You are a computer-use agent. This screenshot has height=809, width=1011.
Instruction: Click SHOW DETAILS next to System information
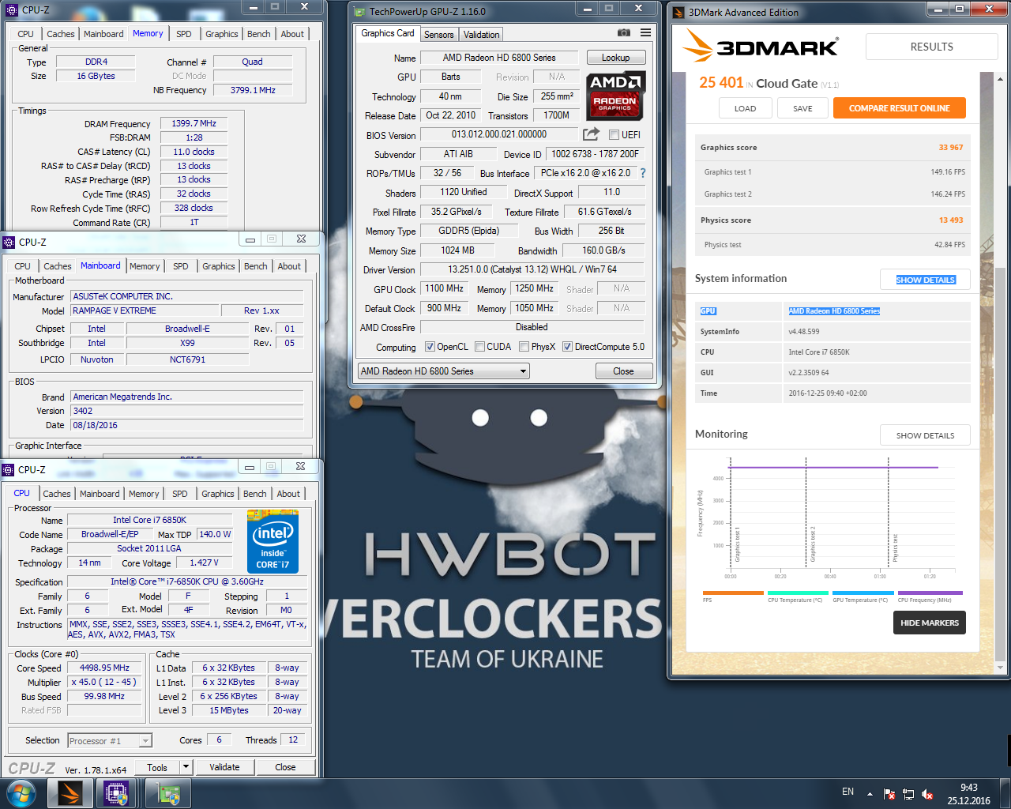[x=925, y=280]
